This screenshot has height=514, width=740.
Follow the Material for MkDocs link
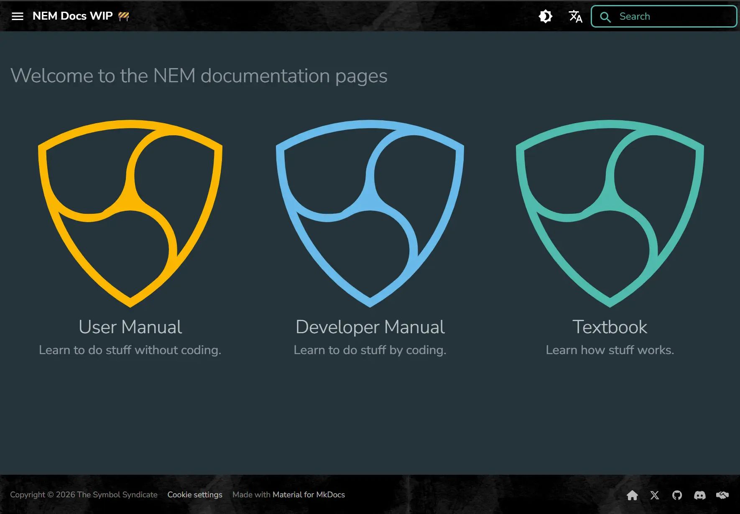309,495
